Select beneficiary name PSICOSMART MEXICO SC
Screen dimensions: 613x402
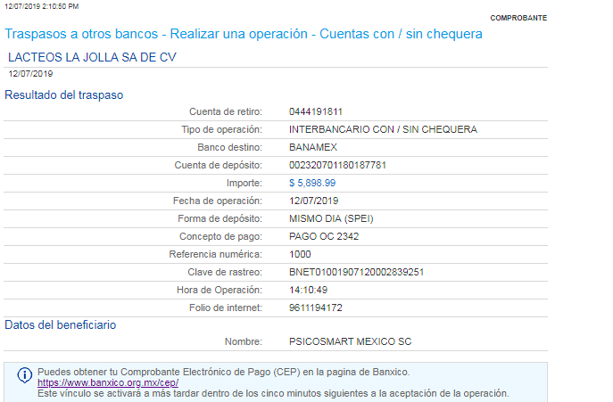[351, 341]
